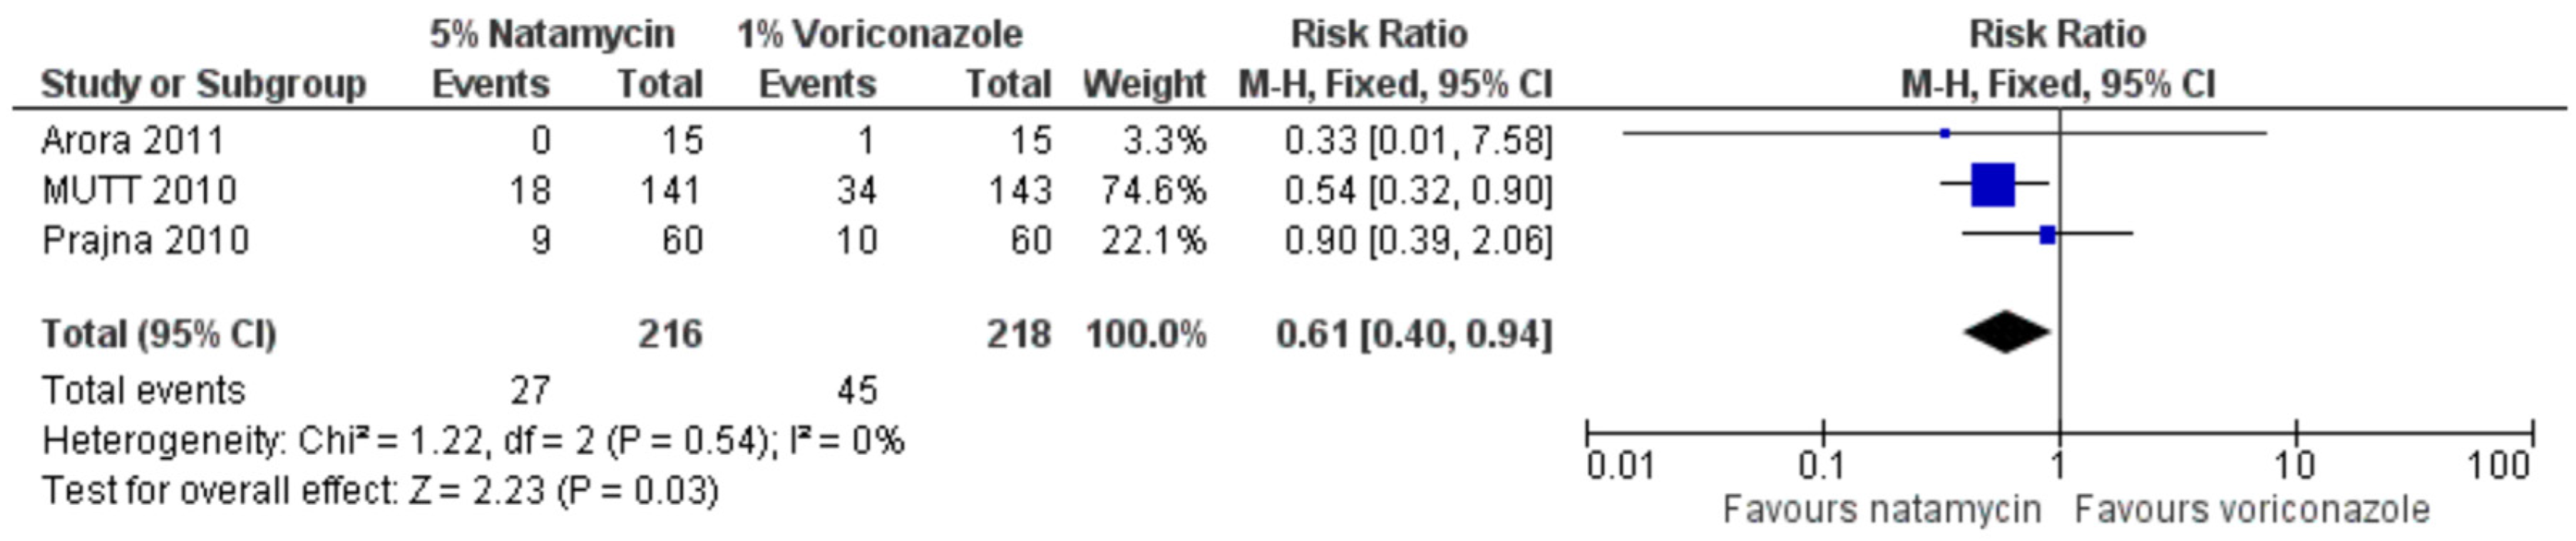This screenshot has height=541, width=2576.
Task: Click the large blue MUTT 2010 square marker
Action: click(x=1992, y=184)
